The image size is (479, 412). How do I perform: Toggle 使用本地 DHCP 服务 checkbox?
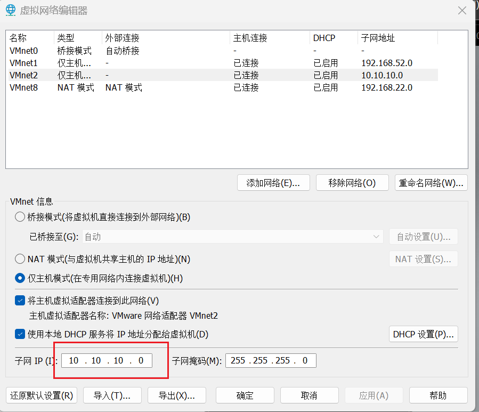[x=20, y=334]
